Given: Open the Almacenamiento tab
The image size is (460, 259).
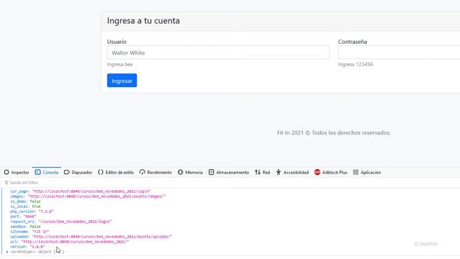Looking at the screenshot, I should (229, 173).
